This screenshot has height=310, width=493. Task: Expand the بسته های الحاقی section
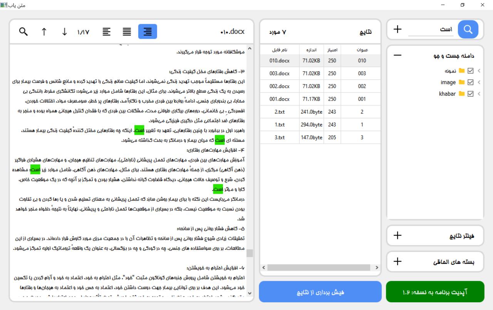click(x=397, y=262)
